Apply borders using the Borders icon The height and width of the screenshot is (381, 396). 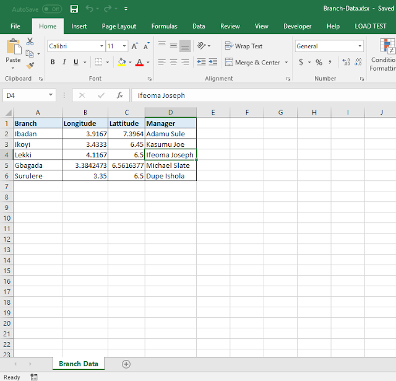(x=98, y=62)
